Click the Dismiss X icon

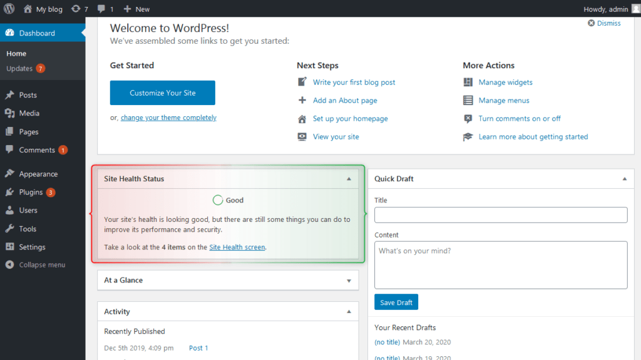(591, 23)
